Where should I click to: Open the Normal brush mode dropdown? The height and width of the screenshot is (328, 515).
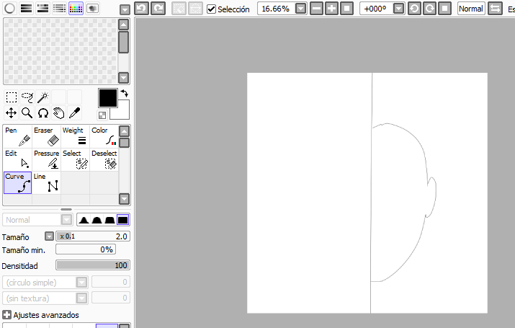click(37, 220)
